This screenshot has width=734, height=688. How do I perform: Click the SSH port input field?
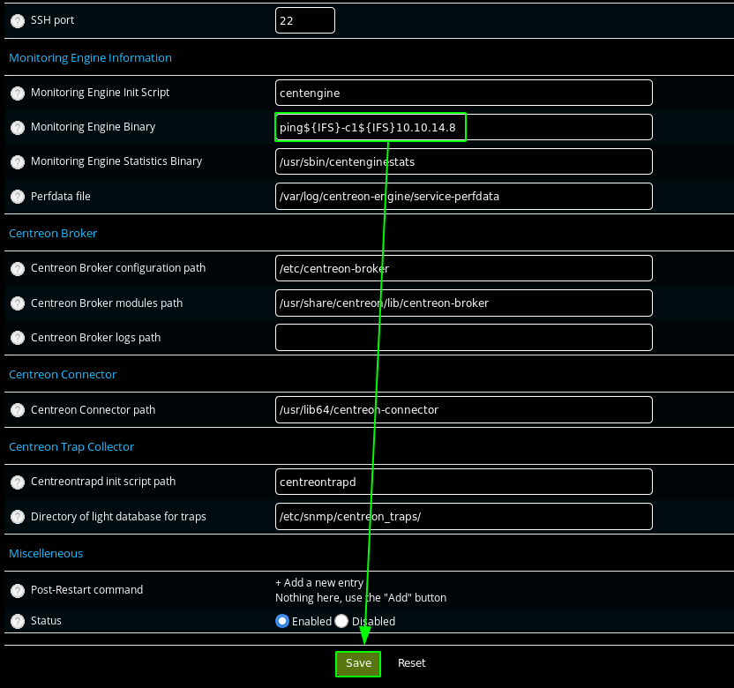(305, 20)
